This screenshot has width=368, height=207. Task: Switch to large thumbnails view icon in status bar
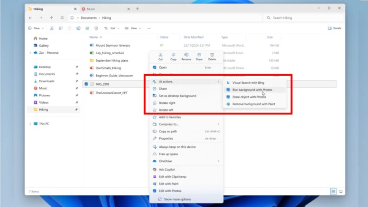341,191
